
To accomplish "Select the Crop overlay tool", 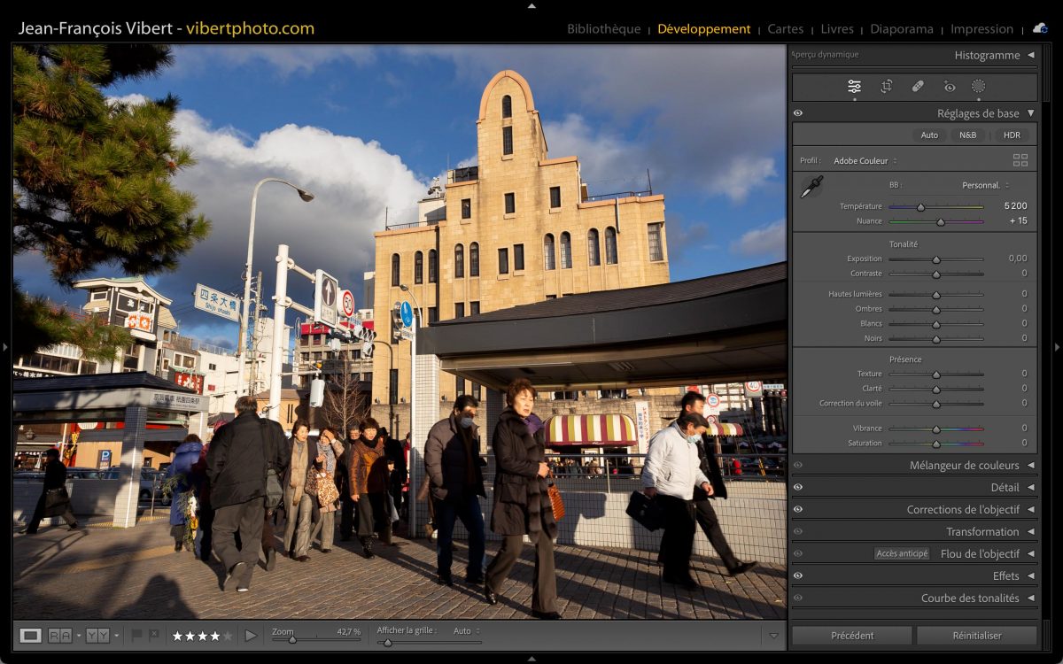I will coord(886,86).
